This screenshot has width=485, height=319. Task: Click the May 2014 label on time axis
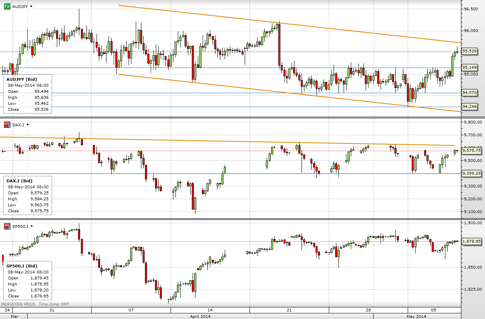coord(417,316)
